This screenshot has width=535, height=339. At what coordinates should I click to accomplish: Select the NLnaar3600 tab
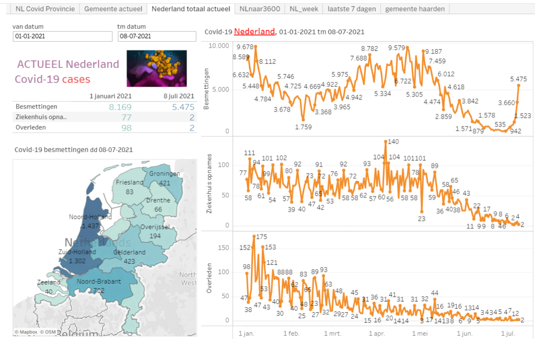click(x=260, y=9)
